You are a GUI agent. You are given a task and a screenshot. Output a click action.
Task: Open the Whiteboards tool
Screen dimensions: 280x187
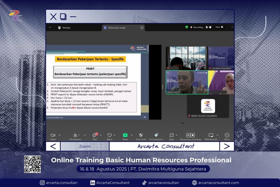point(211,135)
